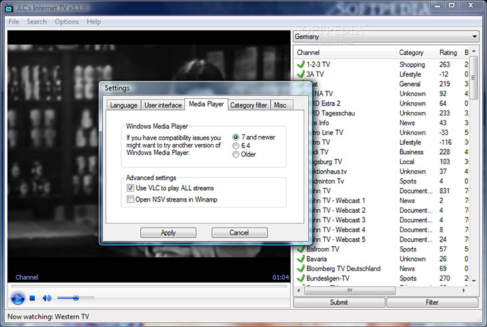
Task: Click the Filter button
Action: 432,302
